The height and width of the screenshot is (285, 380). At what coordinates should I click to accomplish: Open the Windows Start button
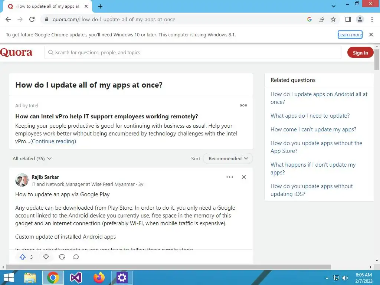click(9, 278)
